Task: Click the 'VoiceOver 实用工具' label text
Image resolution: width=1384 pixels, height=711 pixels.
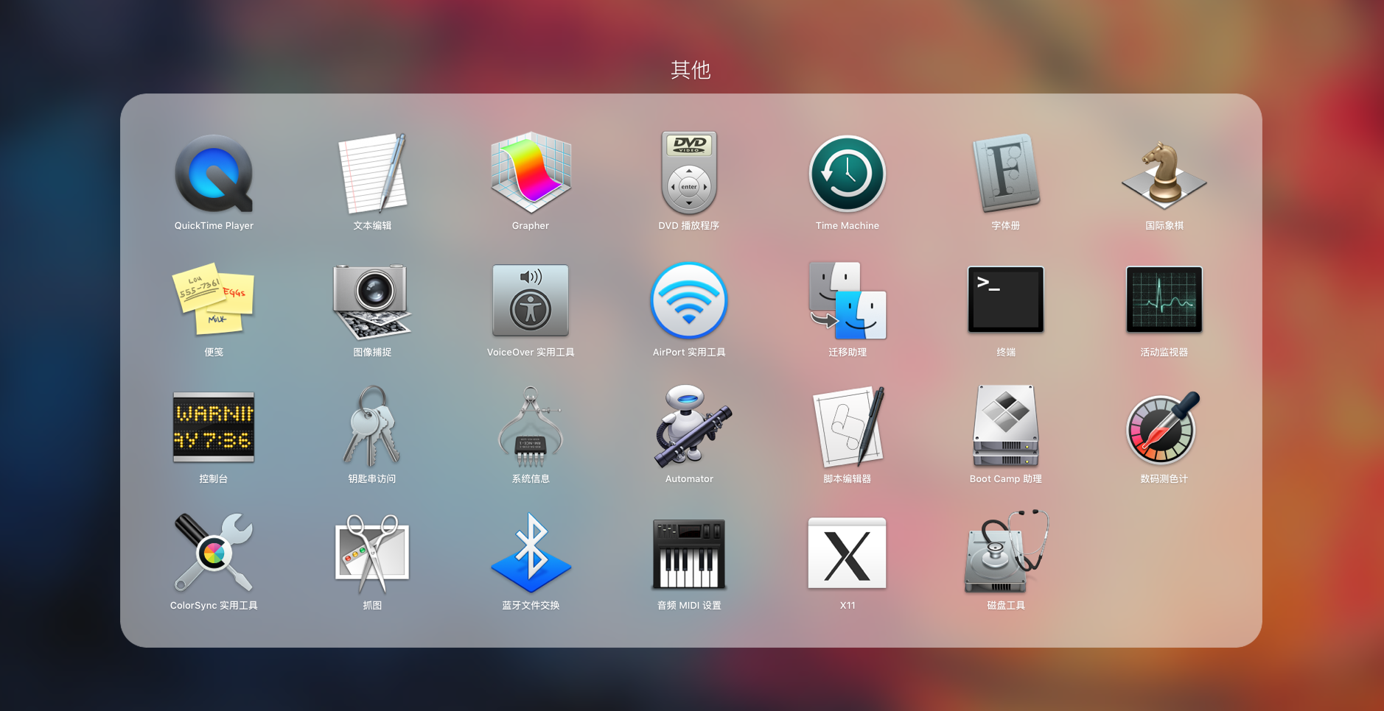Action: coord(531,353)
